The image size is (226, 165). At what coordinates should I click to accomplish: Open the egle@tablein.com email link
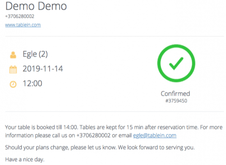pos(154,135)
